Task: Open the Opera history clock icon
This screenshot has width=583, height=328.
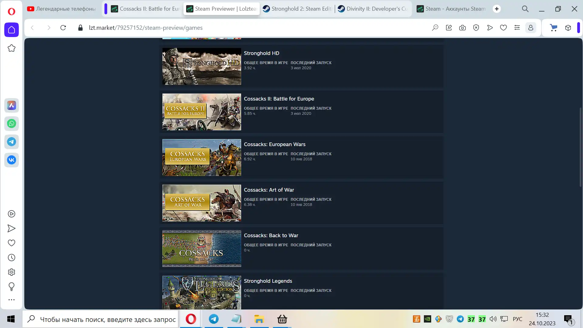Action: point(12,258)
